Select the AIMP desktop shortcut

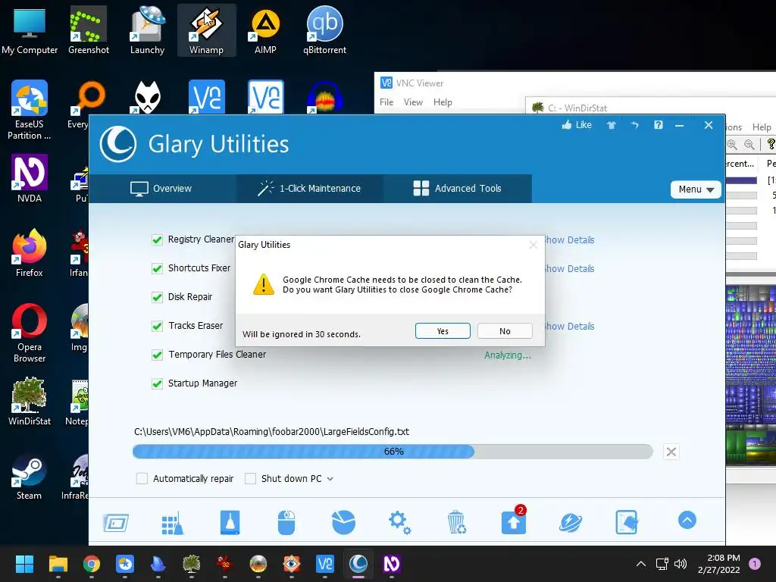(265, 30)
